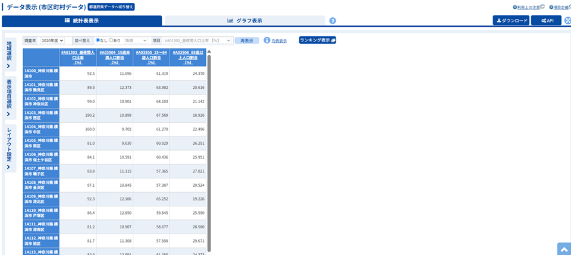Switch to the グラフ表示 tab
571x255 pixels.
(244, 21)
